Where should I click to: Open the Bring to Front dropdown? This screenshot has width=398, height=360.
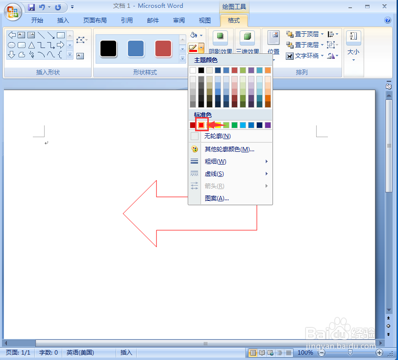[322, 34]
